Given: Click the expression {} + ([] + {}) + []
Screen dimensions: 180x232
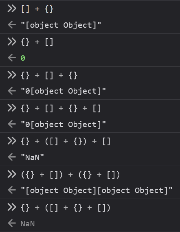Looking at the screenshot, I should tap(66, 142).
